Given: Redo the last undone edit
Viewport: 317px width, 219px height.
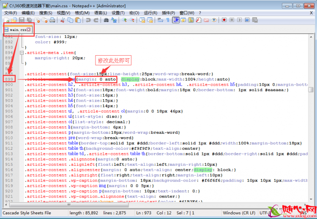Looking at the screenshot, I should click(x=96, y=20).
